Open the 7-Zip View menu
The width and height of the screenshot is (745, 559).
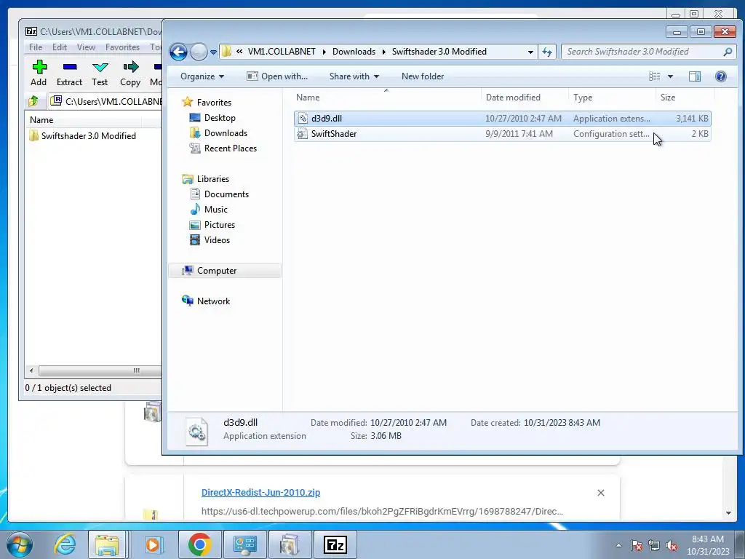click(x=86, y=47)
